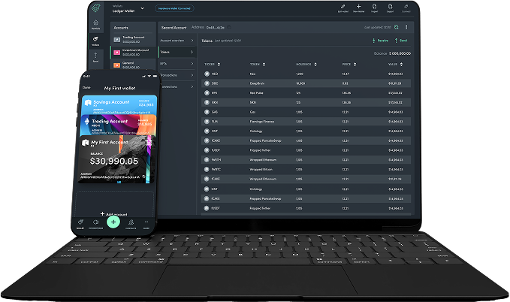Click the New Wallet plus icon
This screenshot has height=302, width=510.
coord(360,6)
